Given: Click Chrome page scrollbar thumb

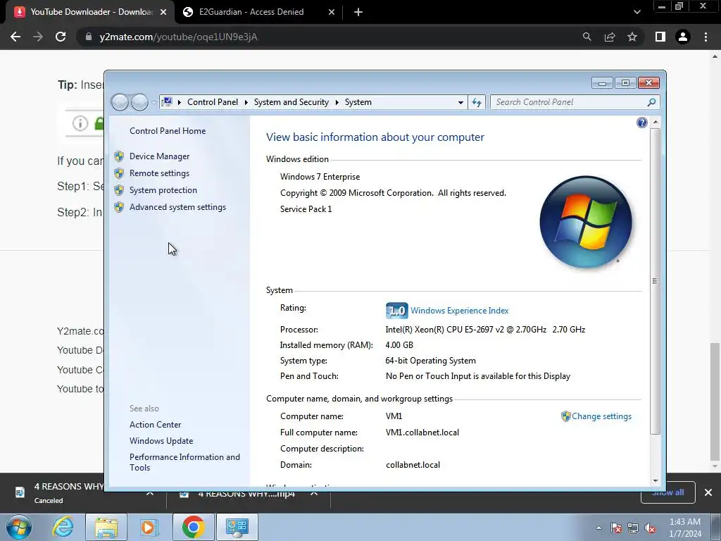Looking at the screenshot, I should [x=715, y=401].
